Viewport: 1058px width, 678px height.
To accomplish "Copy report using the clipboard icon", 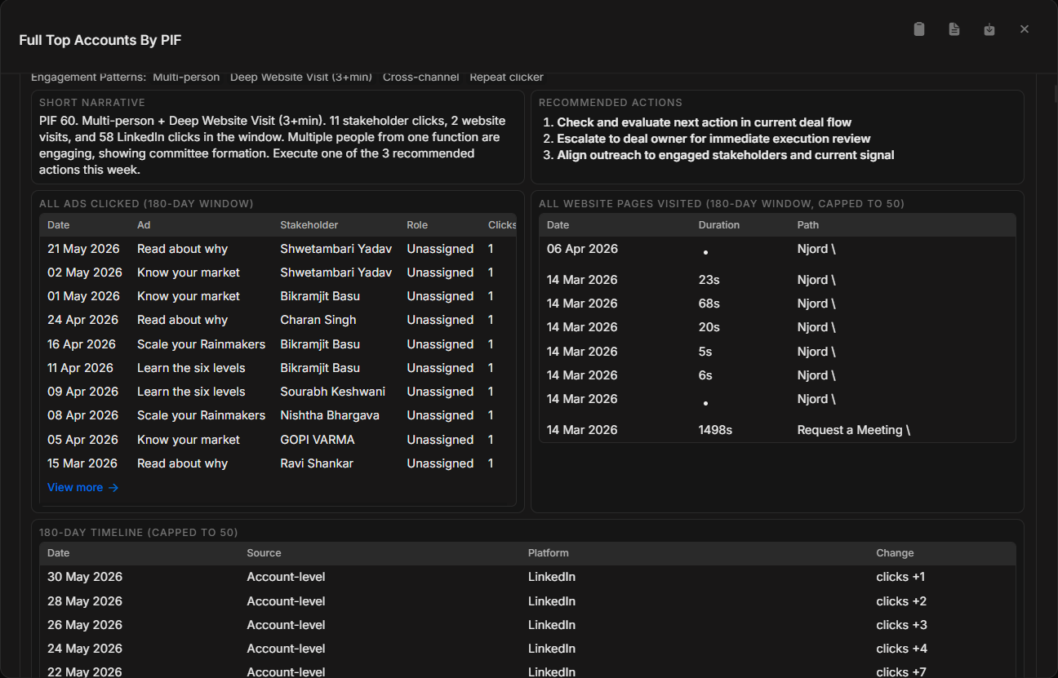I will click(x=919, y=29).
